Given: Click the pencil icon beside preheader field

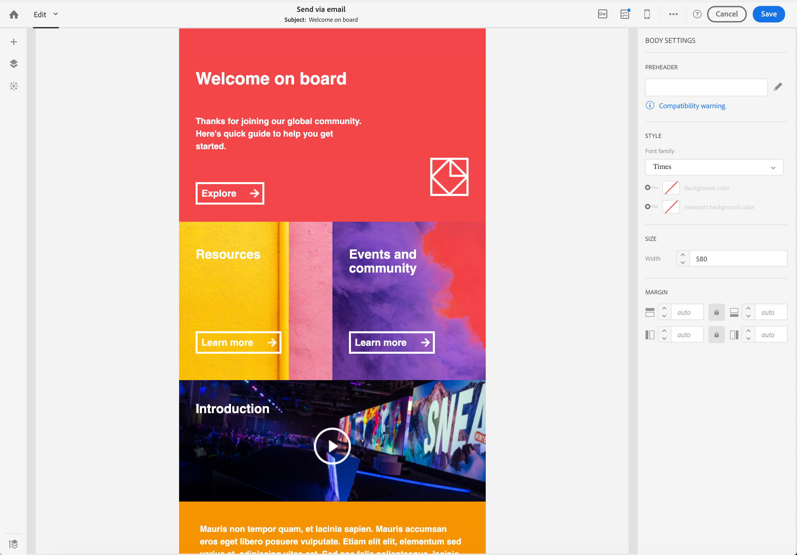Looking at the screenshot, I should [x=778, y=87].
